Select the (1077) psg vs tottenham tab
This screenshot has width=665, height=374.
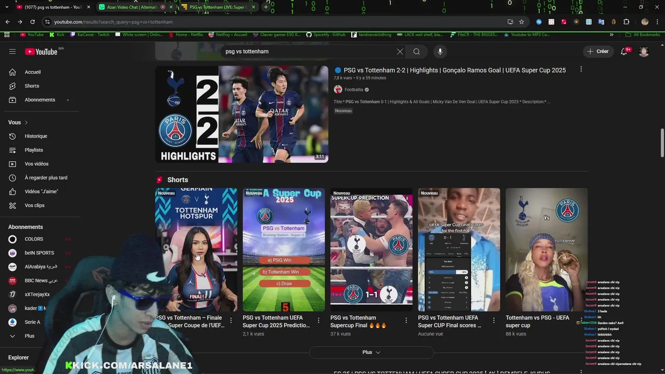[x=52, y=7]
